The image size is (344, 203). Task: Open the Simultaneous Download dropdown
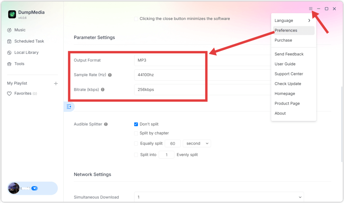[x=219, y=197]
